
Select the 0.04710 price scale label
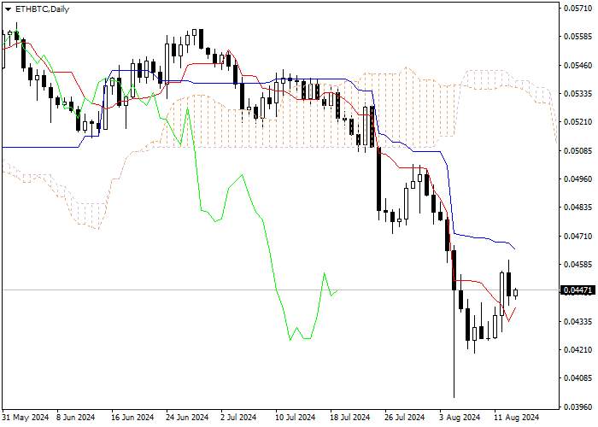pos(578,236)
